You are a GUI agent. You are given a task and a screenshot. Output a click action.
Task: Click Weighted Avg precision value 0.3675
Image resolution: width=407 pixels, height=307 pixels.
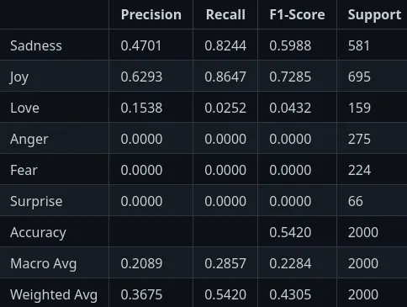[x=141, y=294]
